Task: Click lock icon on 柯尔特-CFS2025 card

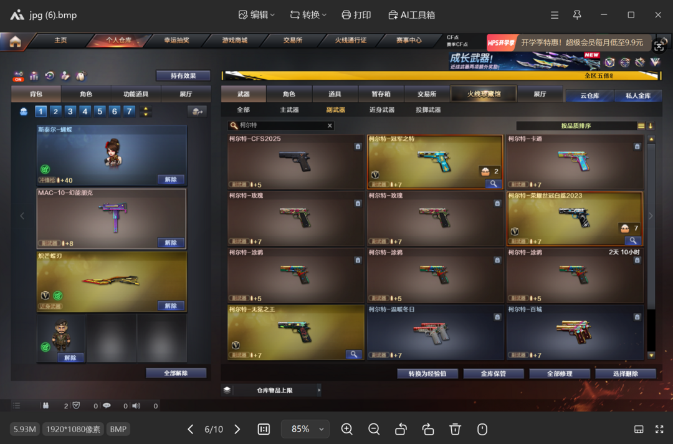Action: click(358, 147)
